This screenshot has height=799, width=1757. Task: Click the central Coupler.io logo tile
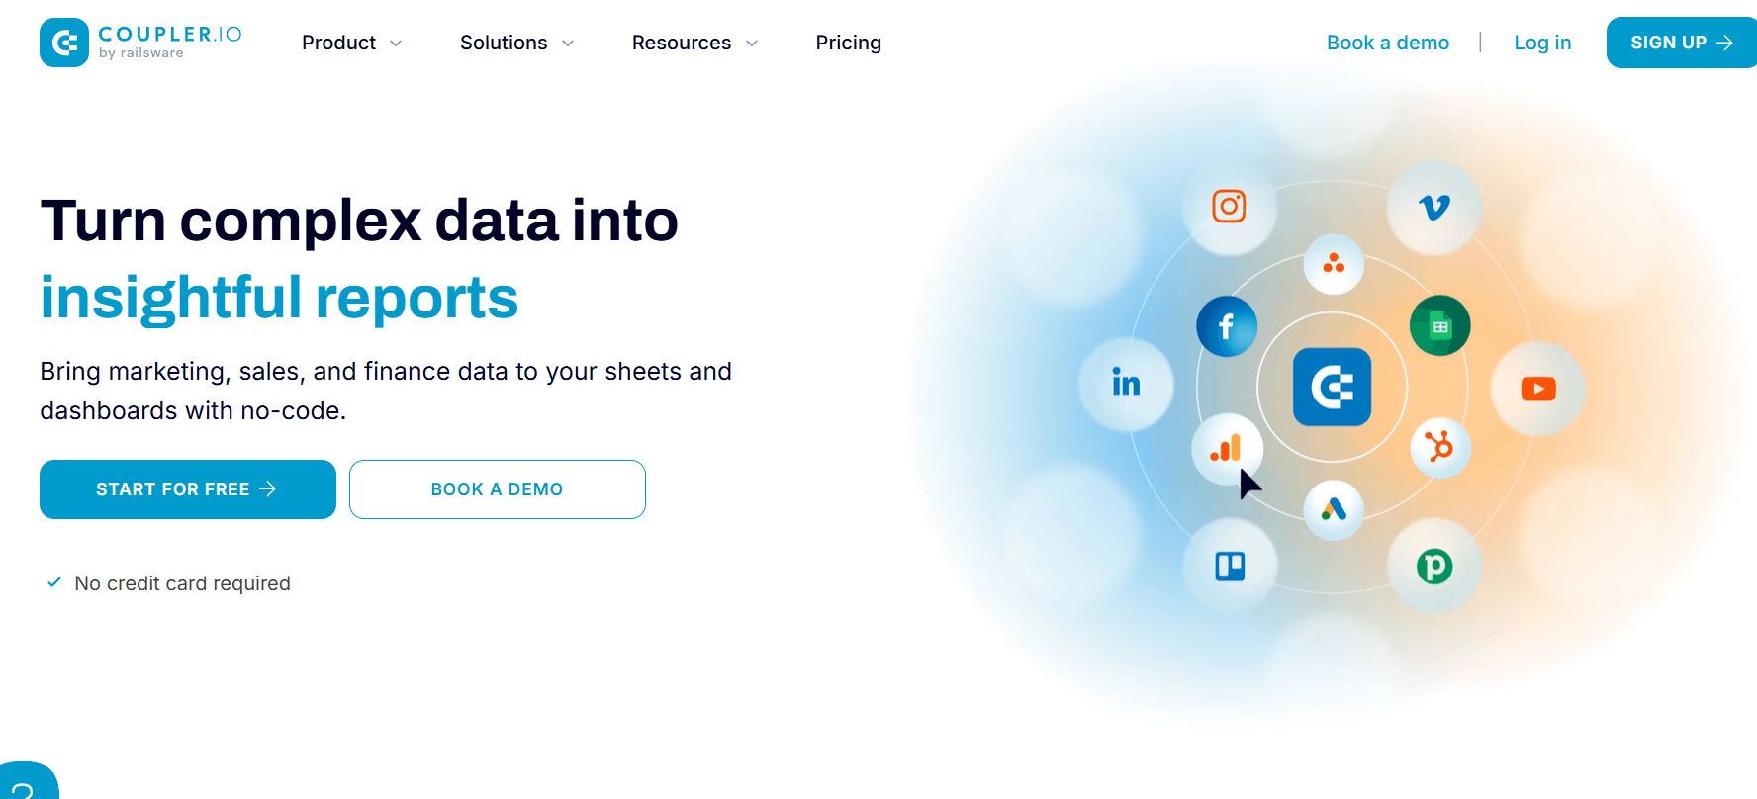tap(1333, 387)
